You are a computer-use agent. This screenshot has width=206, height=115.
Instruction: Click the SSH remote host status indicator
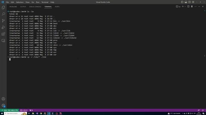(x=10, y=110)
